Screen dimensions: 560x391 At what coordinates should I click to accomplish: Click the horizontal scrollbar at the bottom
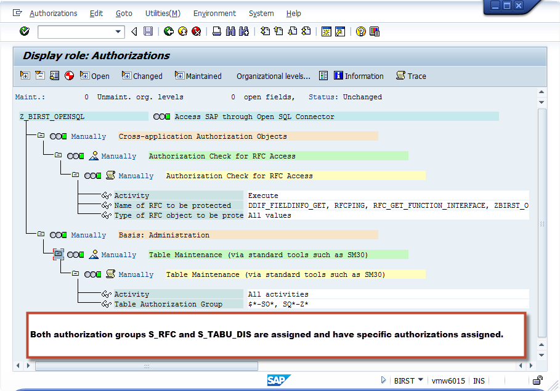[x=147, y=366]
